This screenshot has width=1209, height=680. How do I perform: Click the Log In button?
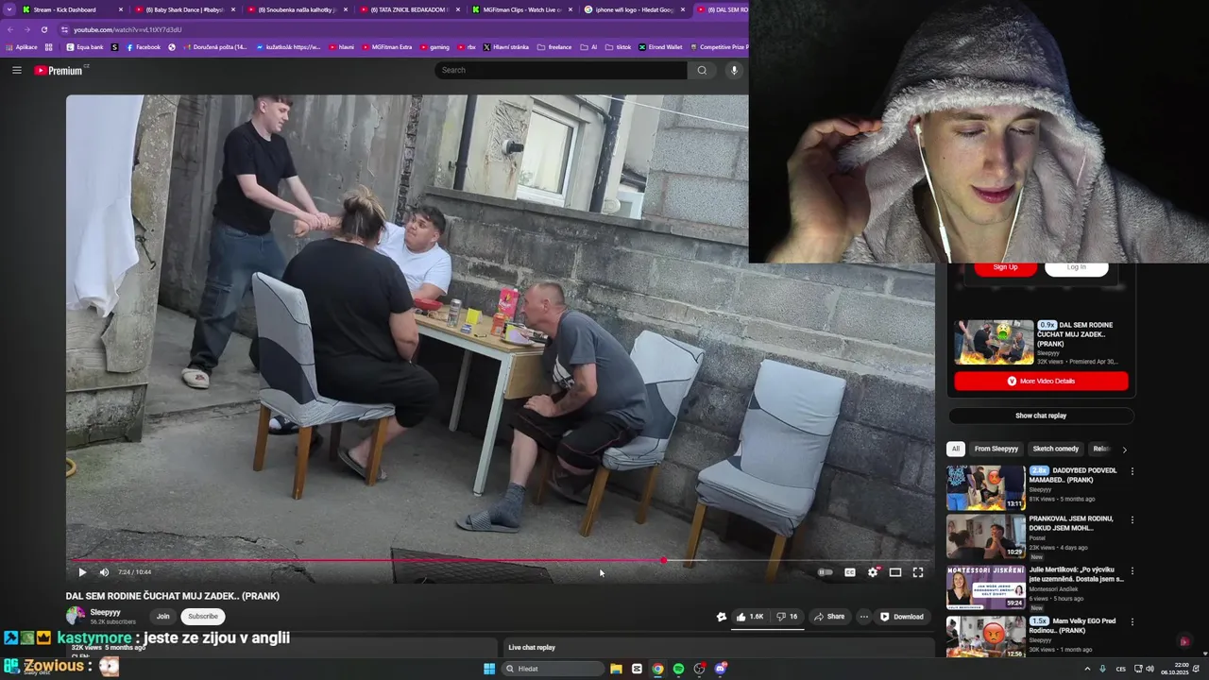coord(1076,267)
